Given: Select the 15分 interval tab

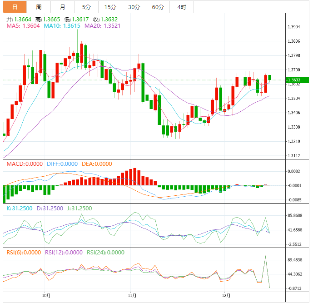Looking at the screenshot, I should pyautogui.click(x=109, y=7).
